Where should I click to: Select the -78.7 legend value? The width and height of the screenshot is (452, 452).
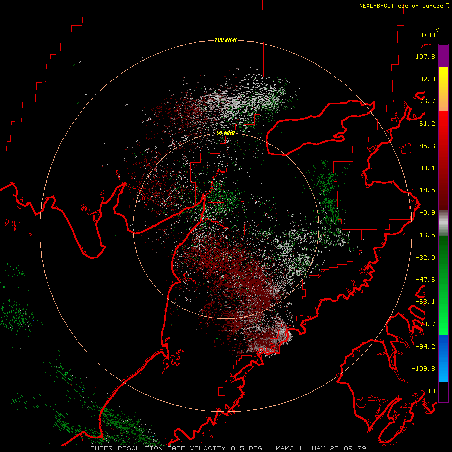pos(425,324)
